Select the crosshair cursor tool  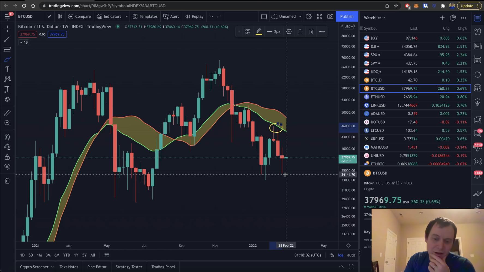click(x=7, y=29)
